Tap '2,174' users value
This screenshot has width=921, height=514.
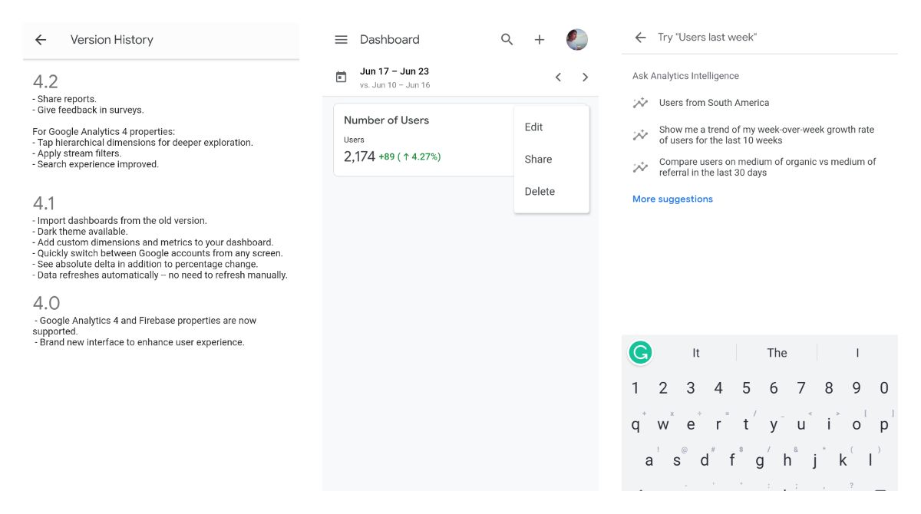click(359, 157)
